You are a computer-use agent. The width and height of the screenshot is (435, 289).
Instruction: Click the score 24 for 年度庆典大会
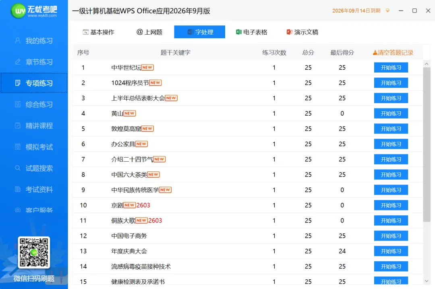[x=342, y=251]
